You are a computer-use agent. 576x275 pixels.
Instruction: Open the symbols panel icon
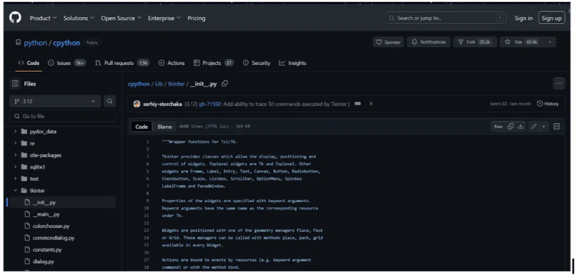[557, 126]
